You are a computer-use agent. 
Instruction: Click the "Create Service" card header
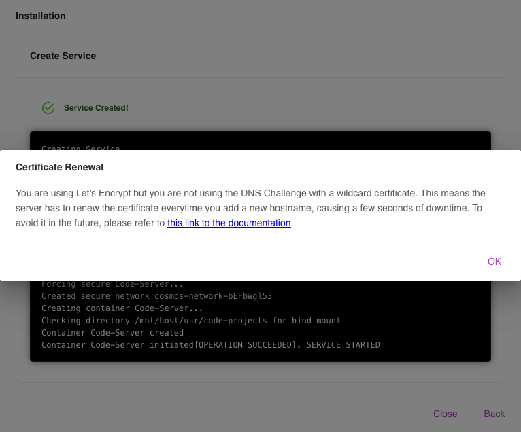tap(63, 56)
